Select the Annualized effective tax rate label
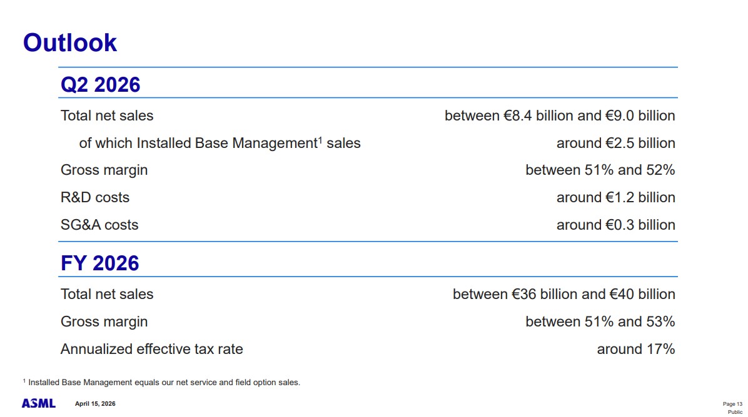This screenshot has width=748, height=417. (x=152, y=349)
